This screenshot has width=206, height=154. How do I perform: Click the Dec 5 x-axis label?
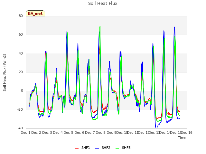[x=68, y=133]
